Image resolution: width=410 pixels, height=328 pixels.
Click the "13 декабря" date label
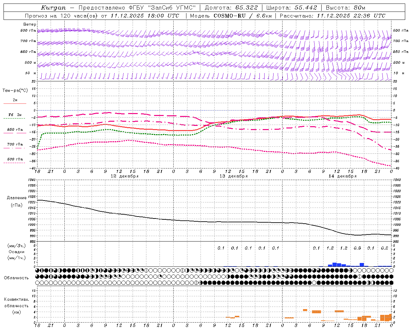234,176
